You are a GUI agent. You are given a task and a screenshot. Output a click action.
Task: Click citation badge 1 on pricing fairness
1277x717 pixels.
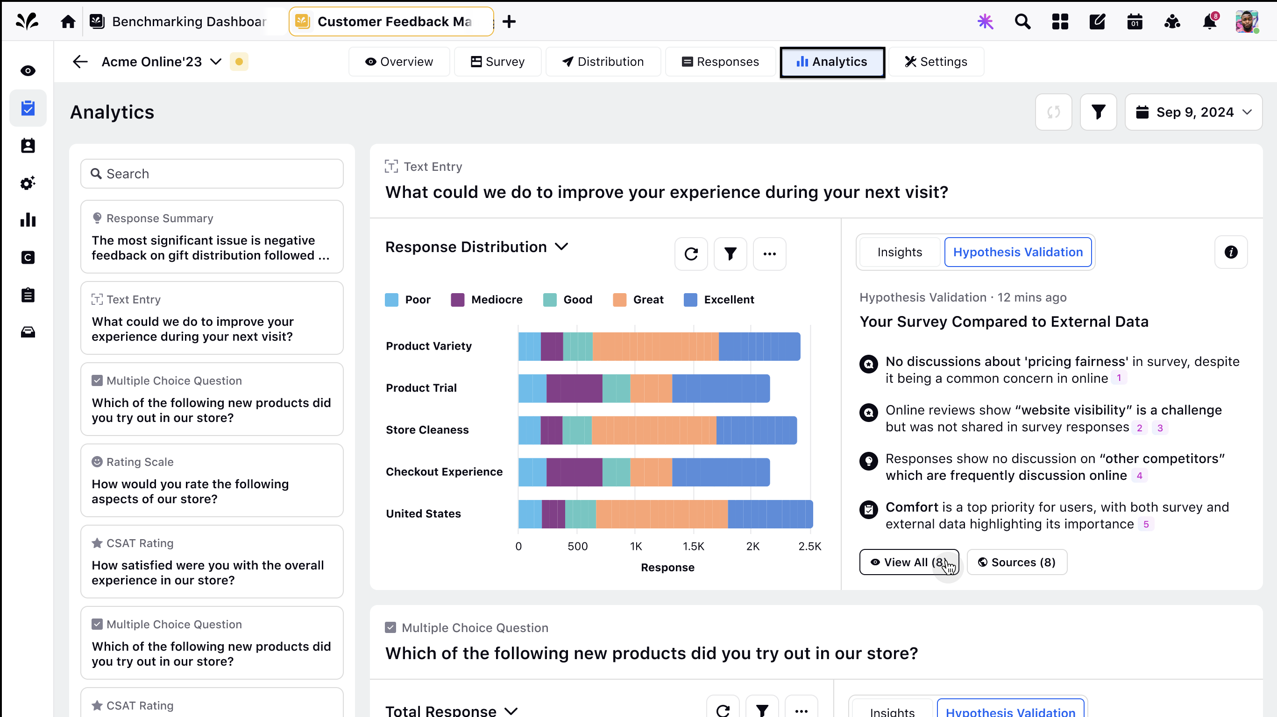click(1119, 378)
